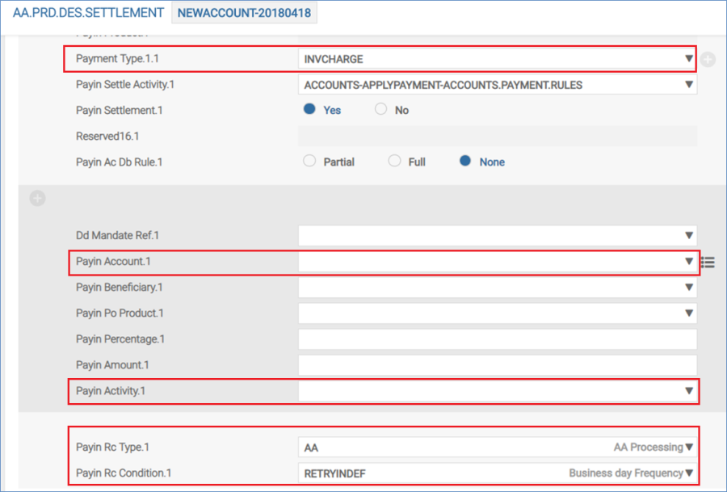Viewport: 727px width, 492px height.
Task: Click plus icon in gray section header
Action: (x=36, y=199)
